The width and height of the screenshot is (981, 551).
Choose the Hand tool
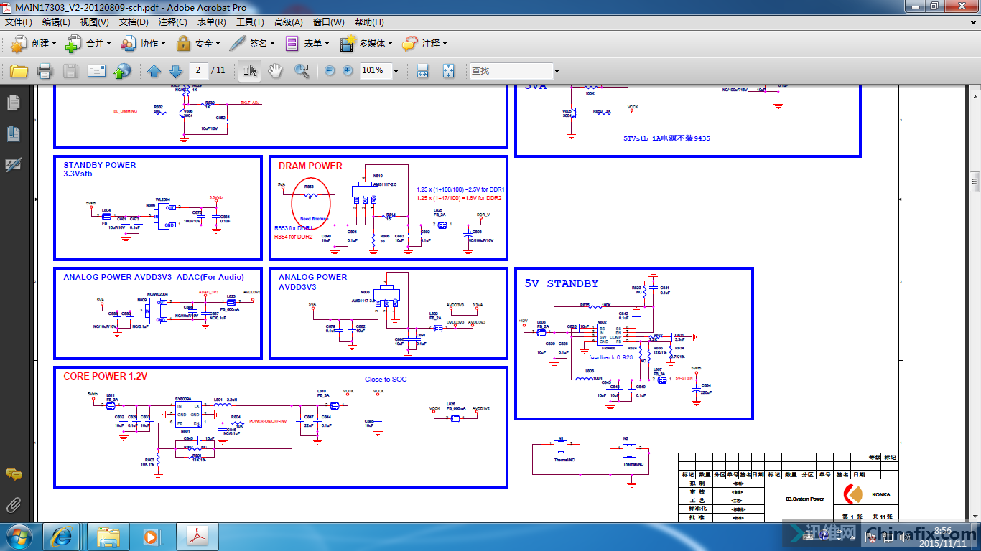coord(275,71)
